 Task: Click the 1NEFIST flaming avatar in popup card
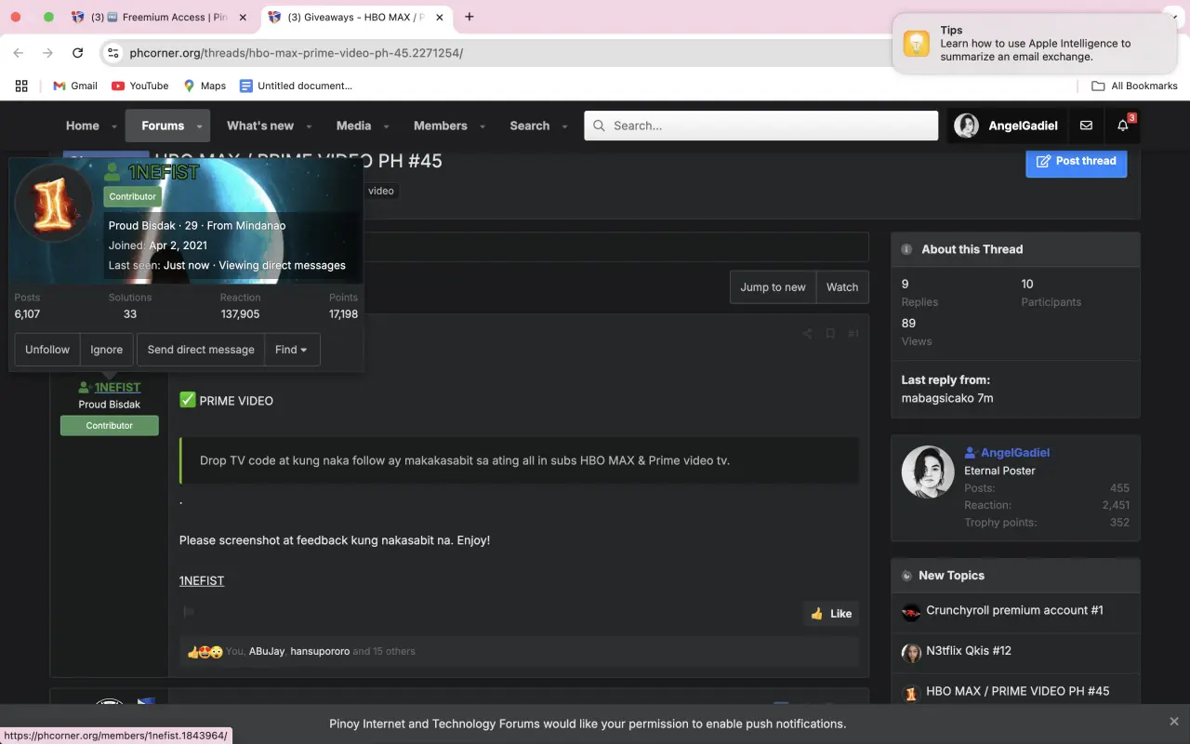54,204
